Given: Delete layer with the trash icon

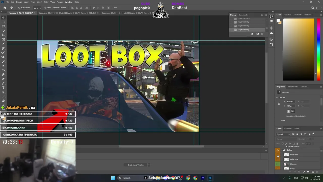Looking at the screenshot, I should (317, 172).
